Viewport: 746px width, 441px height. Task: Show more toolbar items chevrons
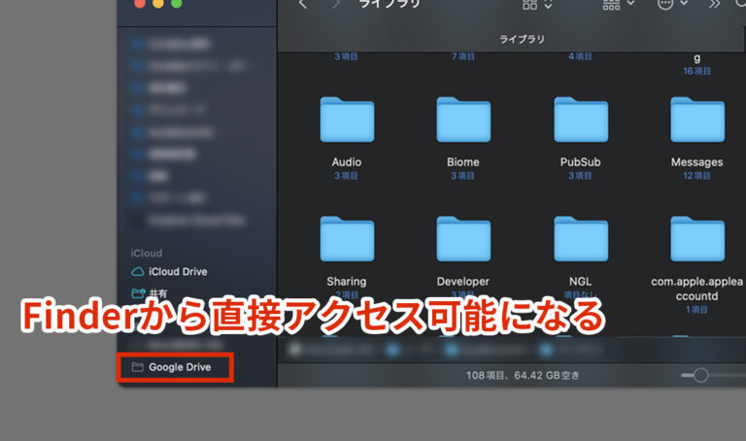(714, 4)
